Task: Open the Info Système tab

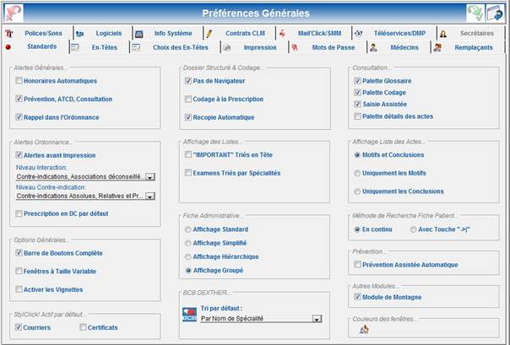Action: click(173, 33)
